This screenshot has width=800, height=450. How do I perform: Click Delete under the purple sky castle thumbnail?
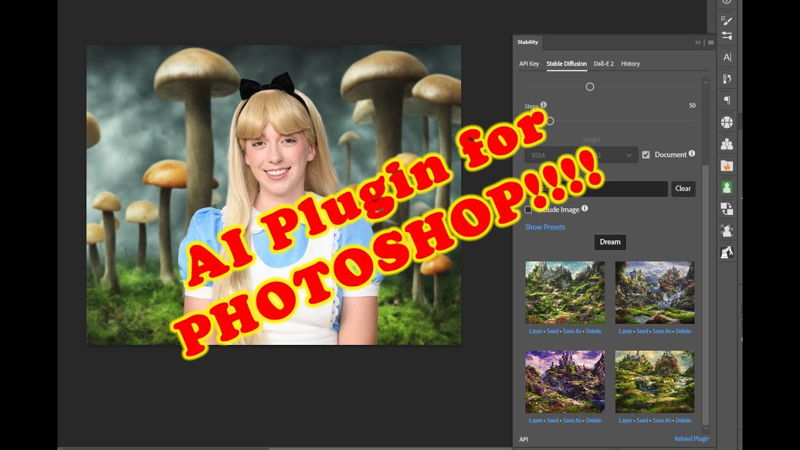[x=594, y=421]
